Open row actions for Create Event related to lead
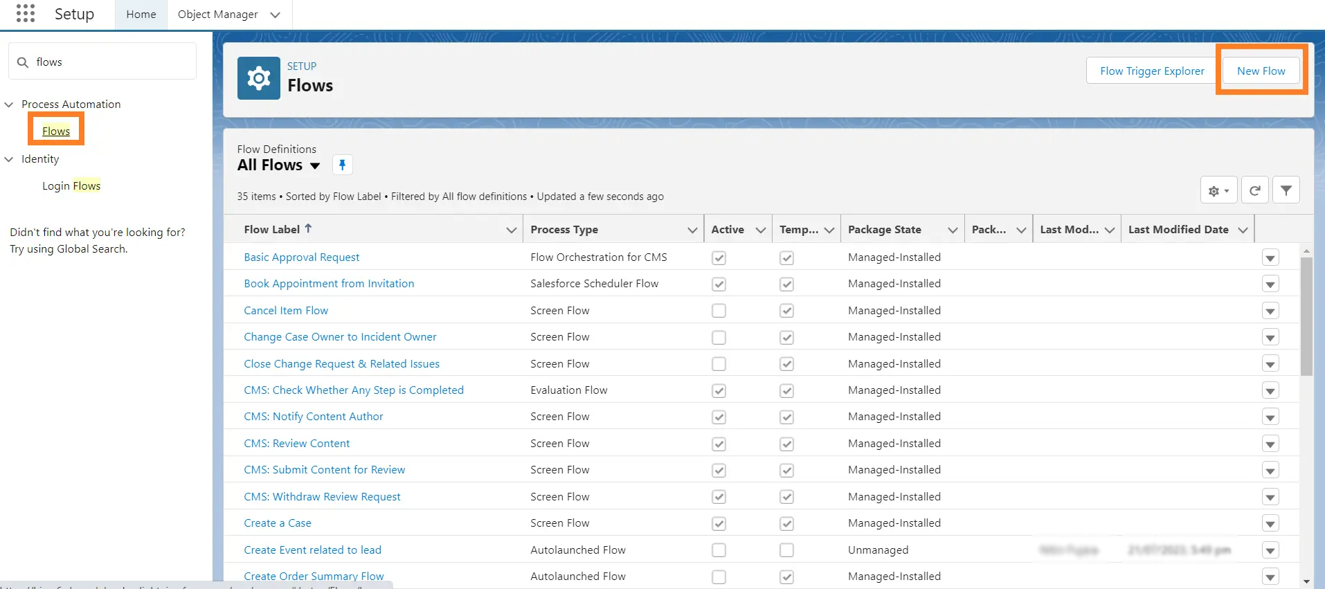 point(1270,550)
